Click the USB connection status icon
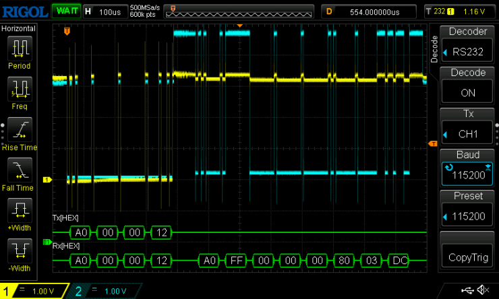 [x=467, y=290]
